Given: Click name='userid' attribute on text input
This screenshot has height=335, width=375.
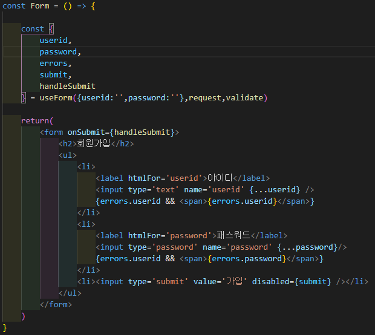Looking at the screenshot, I should tap(214, 190).
